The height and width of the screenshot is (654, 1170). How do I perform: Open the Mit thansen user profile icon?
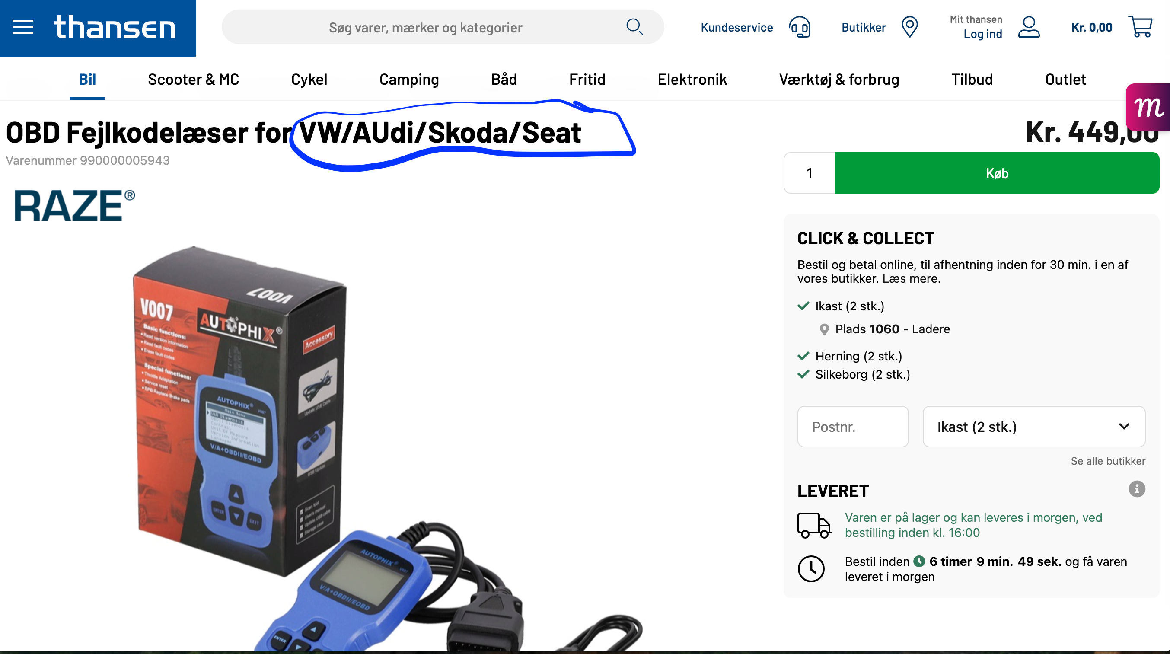(x=1029, y=27)
